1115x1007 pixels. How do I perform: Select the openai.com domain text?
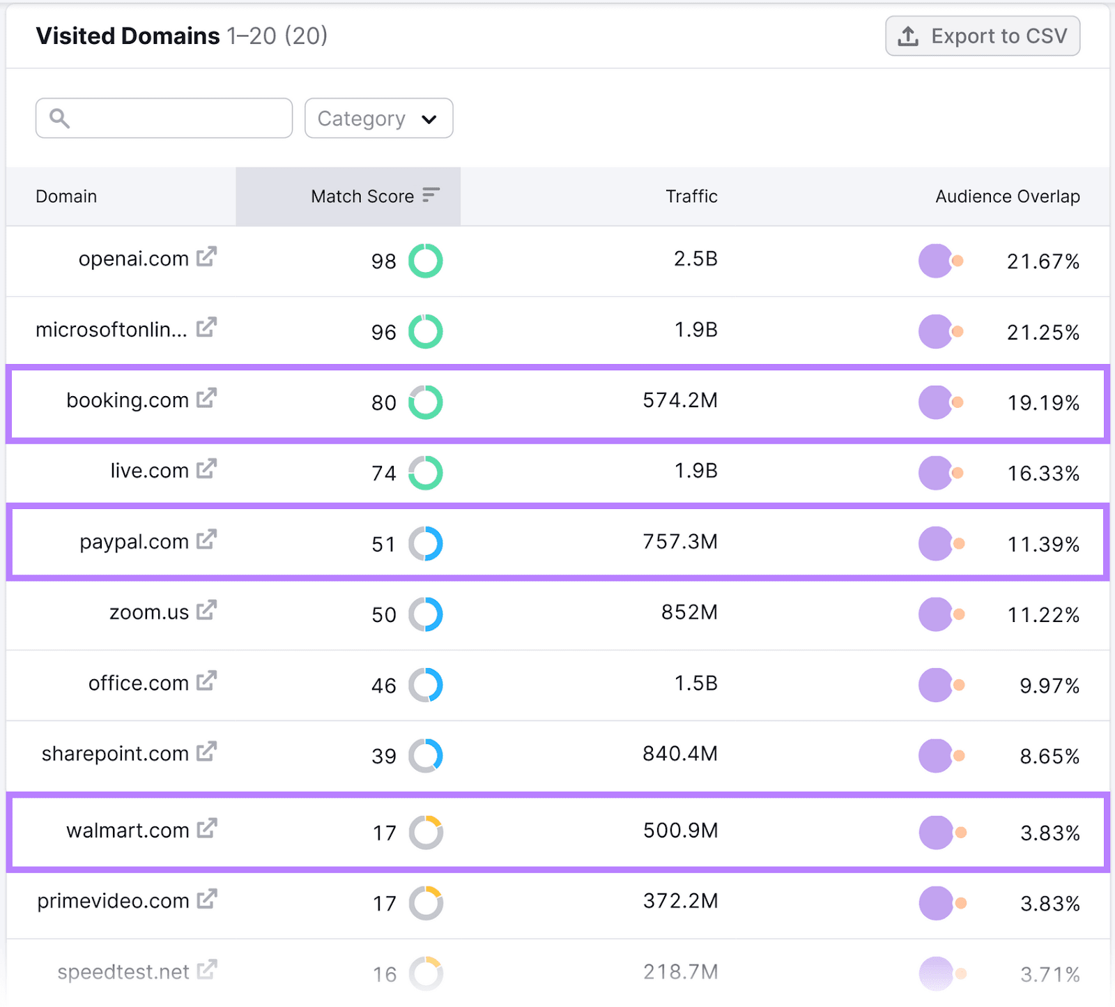(x=132, y=258)
